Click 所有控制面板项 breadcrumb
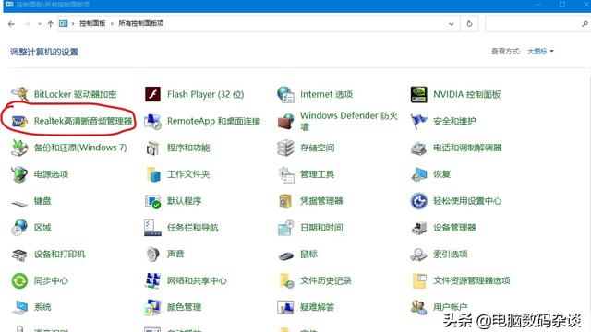Screen dimensions: 591x332 point(141,23)
